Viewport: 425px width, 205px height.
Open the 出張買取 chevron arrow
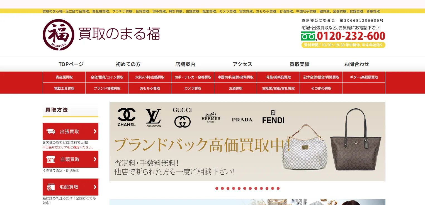[x=95, y=131]
